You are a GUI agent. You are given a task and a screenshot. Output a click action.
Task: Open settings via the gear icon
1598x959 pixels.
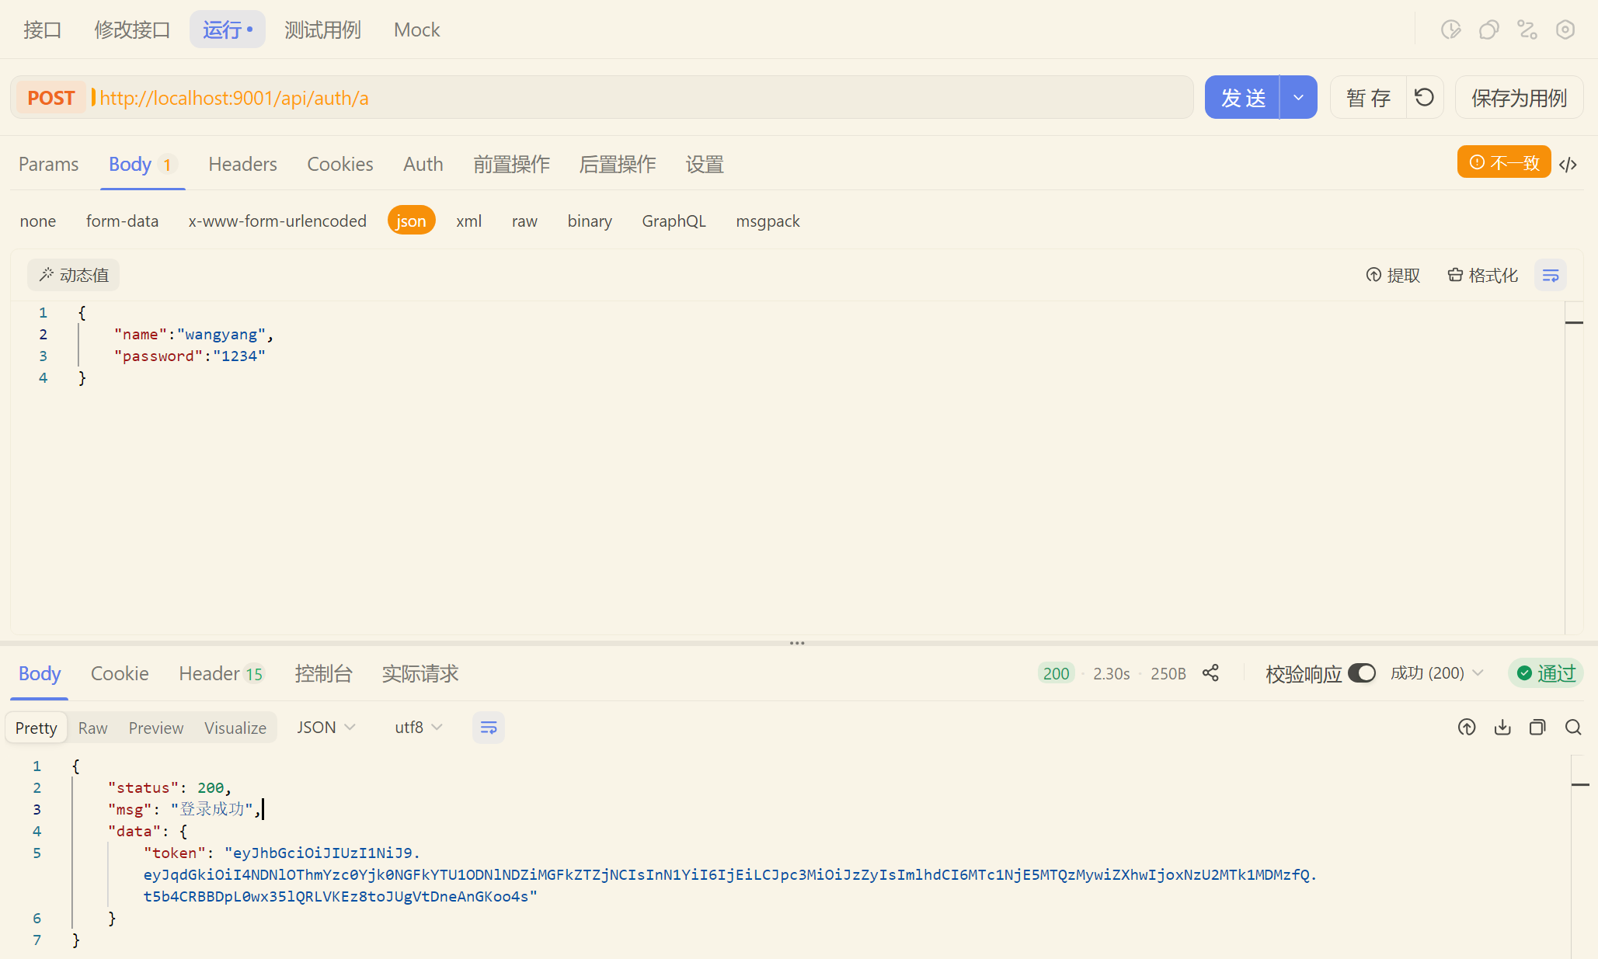pyautogui.click(x=1566, y=30)
